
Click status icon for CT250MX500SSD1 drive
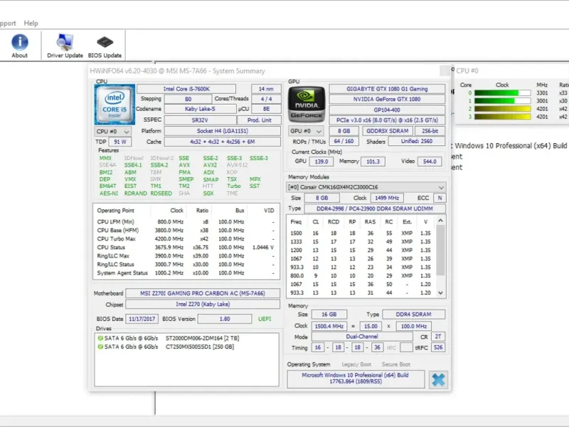[x=100, y=347]
